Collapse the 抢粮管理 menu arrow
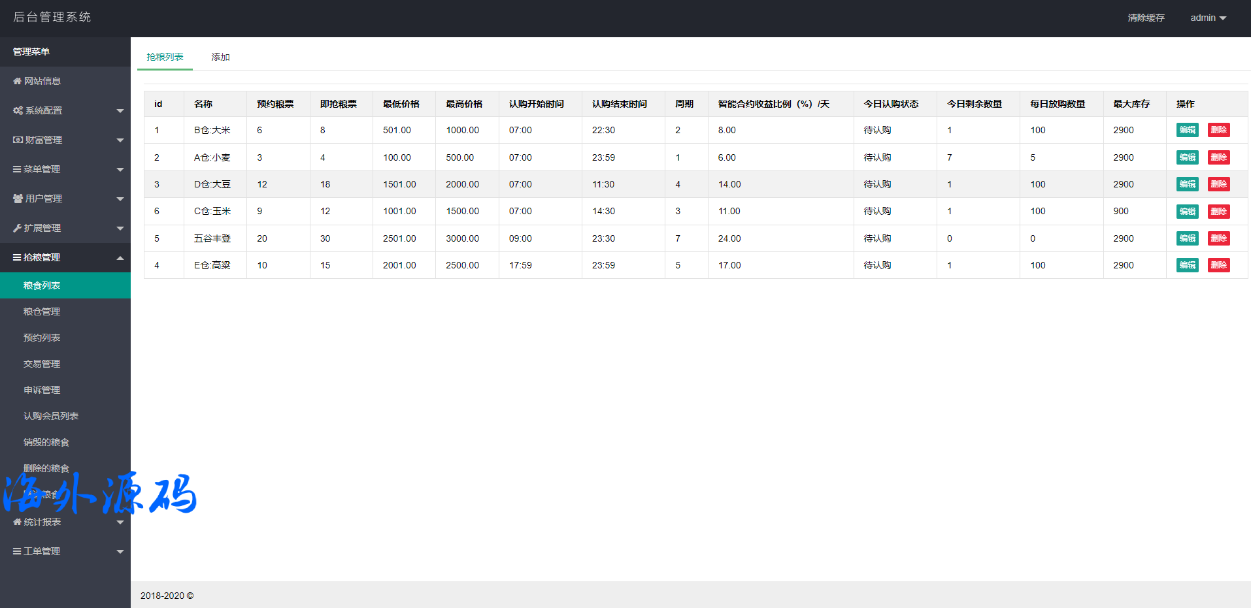This screenshot has width=1251, height=608. pos(120,258)
